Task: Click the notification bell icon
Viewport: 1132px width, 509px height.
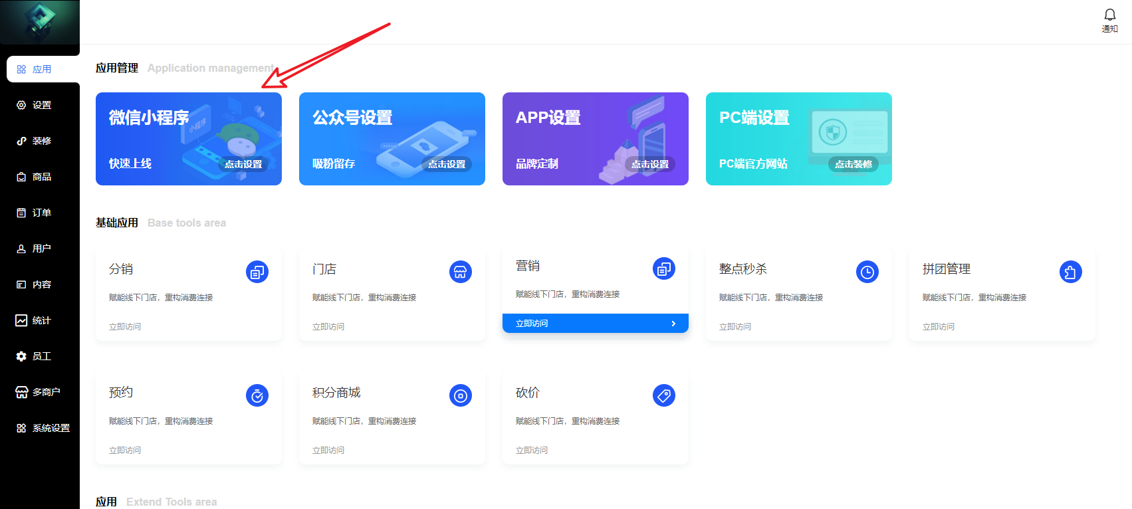Action: point(1109,15)
